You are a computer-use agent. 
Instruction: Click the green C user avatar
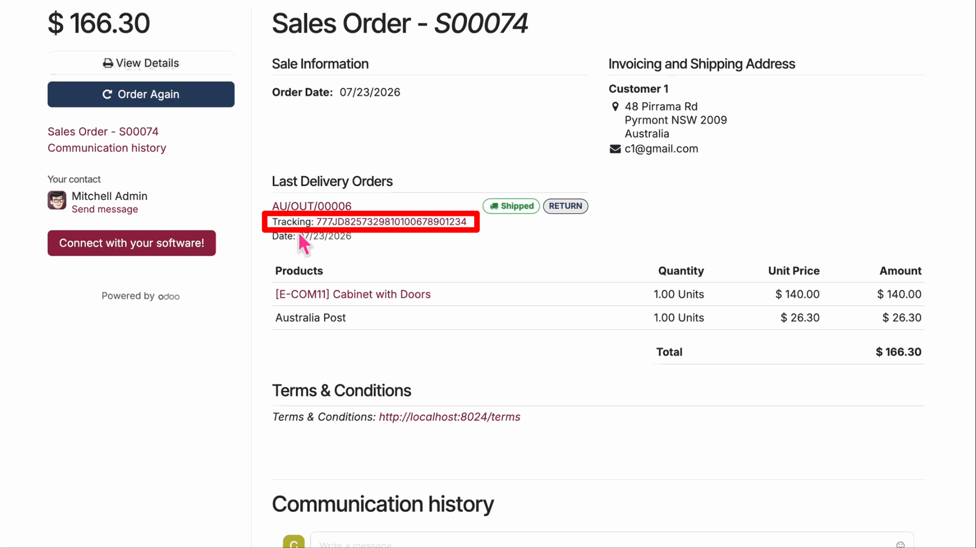[x=294, y=541]
